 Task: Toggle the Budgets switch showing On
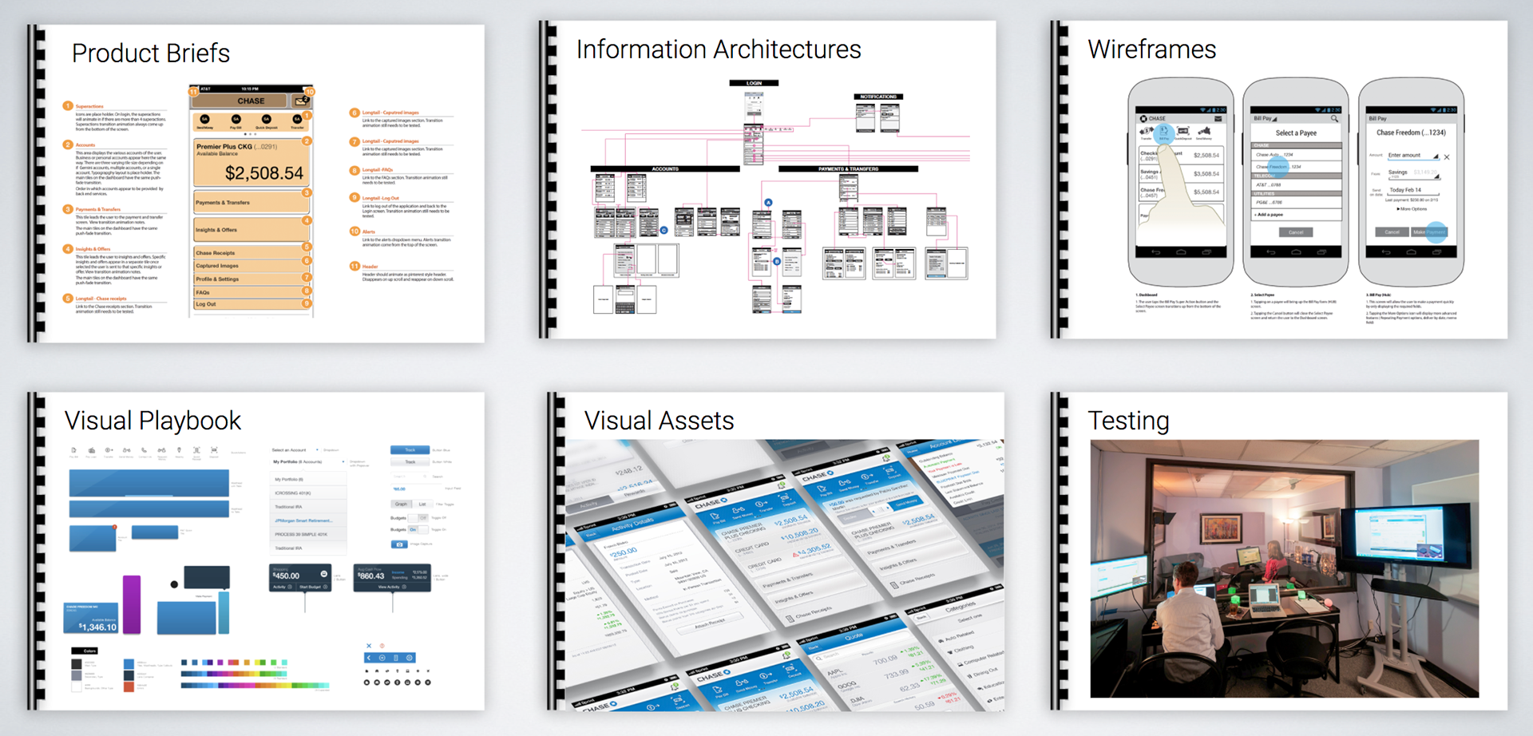click(x=414, y=529)
